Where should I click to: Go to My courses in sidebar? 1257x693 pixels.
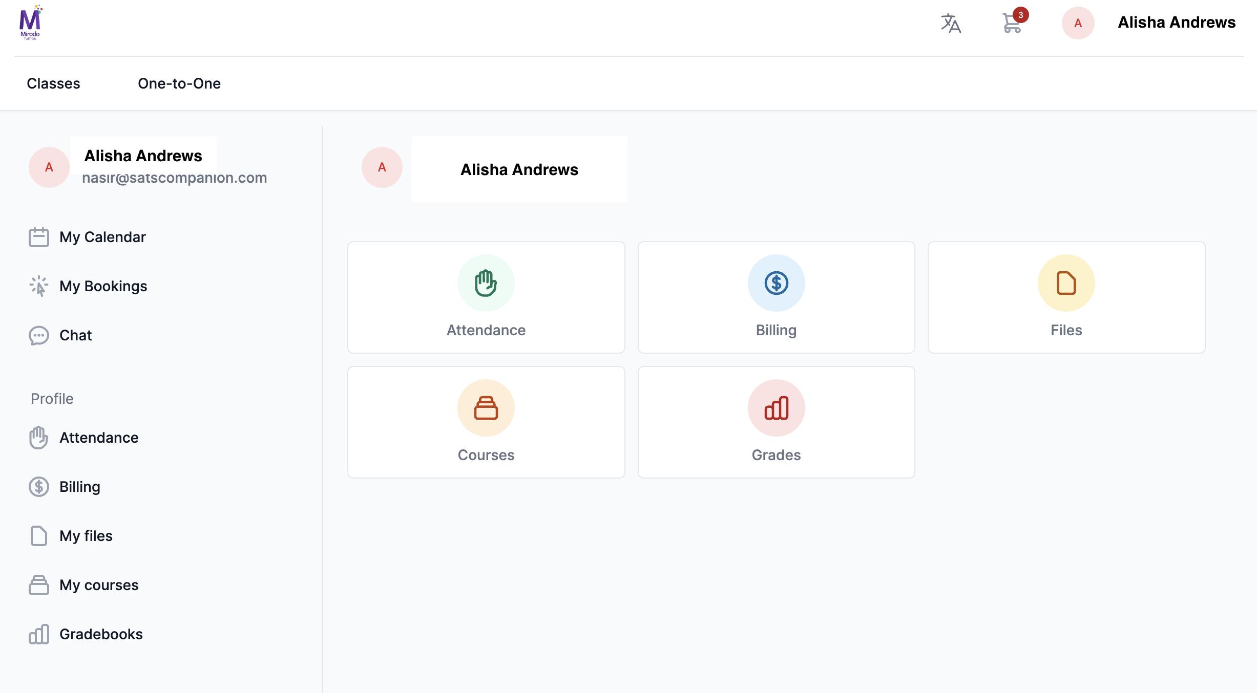99,585
